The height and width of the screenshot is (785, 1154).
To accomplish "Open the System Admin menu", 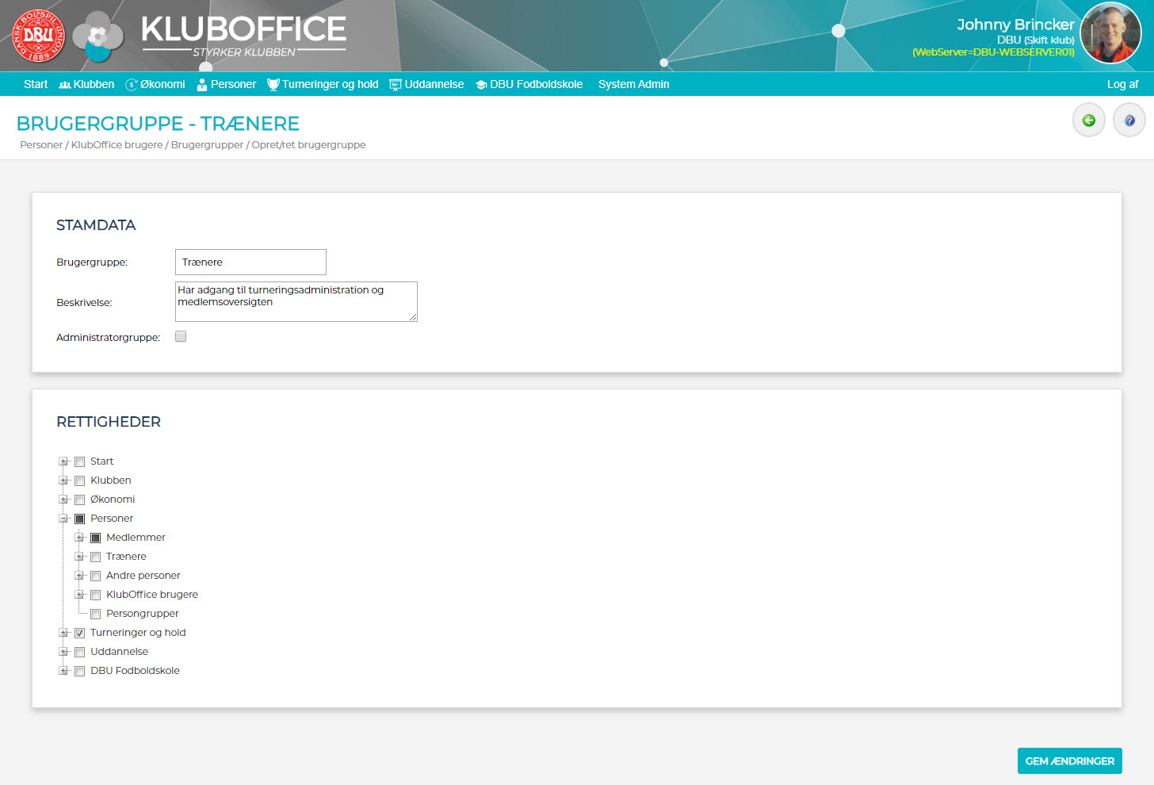I will click(633, 84).
